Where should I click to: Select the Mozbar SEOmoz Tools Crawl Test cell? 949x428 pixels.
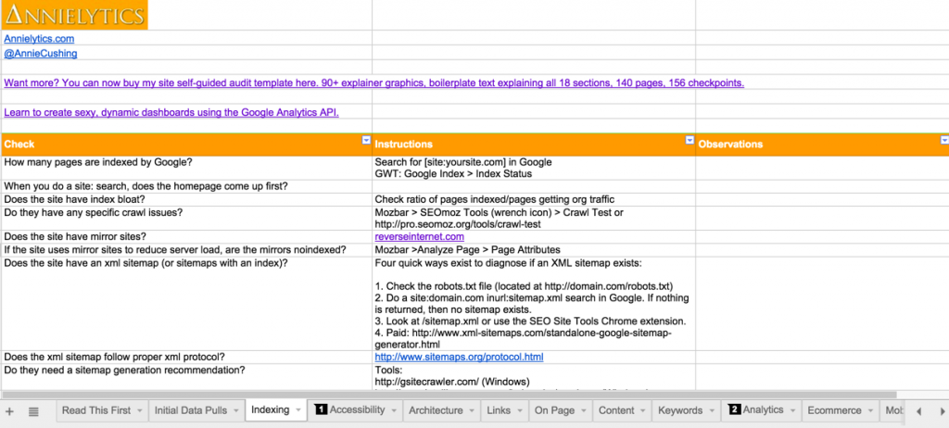534,218
